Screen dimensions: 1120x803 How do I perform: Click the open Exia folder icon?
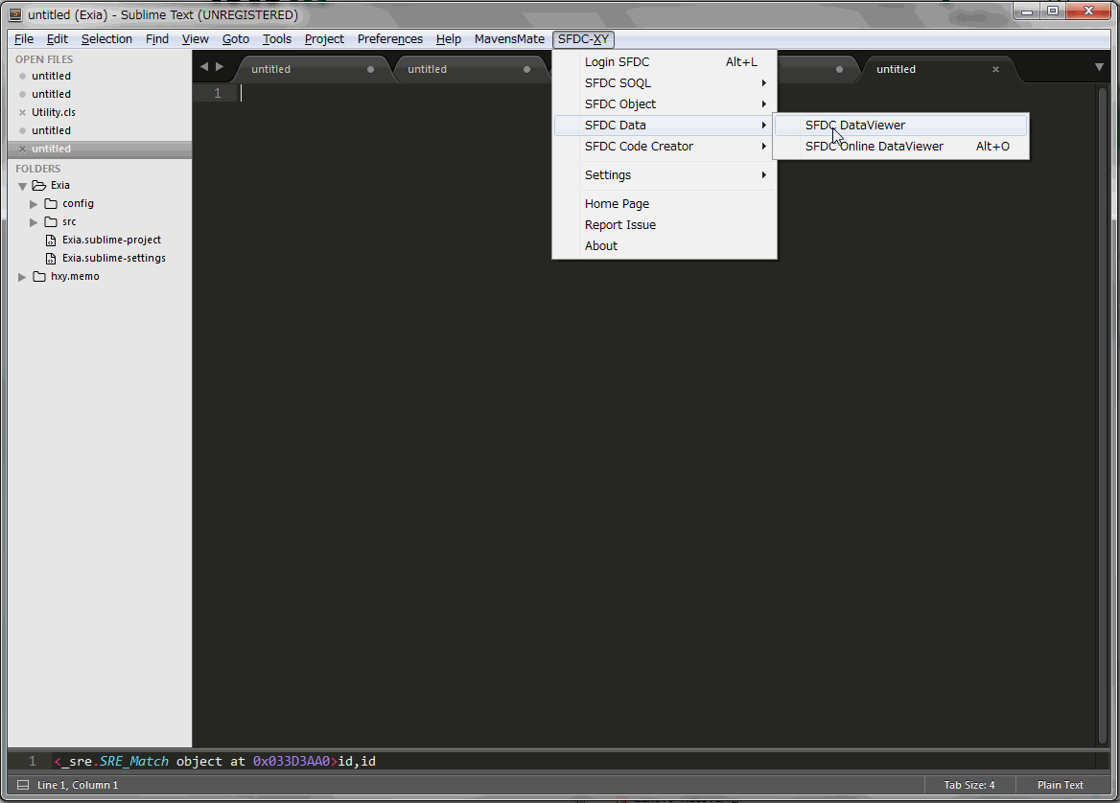click(39, 185)
